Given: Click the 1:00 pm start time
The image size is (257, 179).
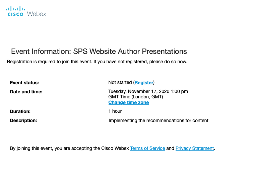Looking at the screenshot, I should click(x=179, y=91).
